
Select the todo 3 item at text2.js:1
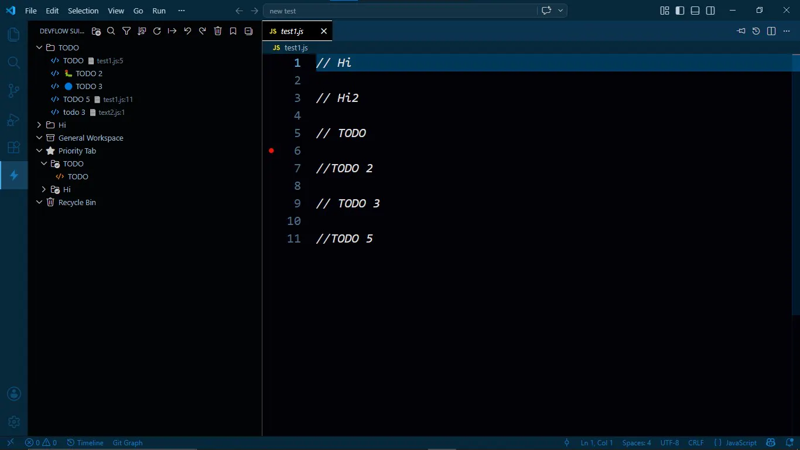tap(145, 112)
